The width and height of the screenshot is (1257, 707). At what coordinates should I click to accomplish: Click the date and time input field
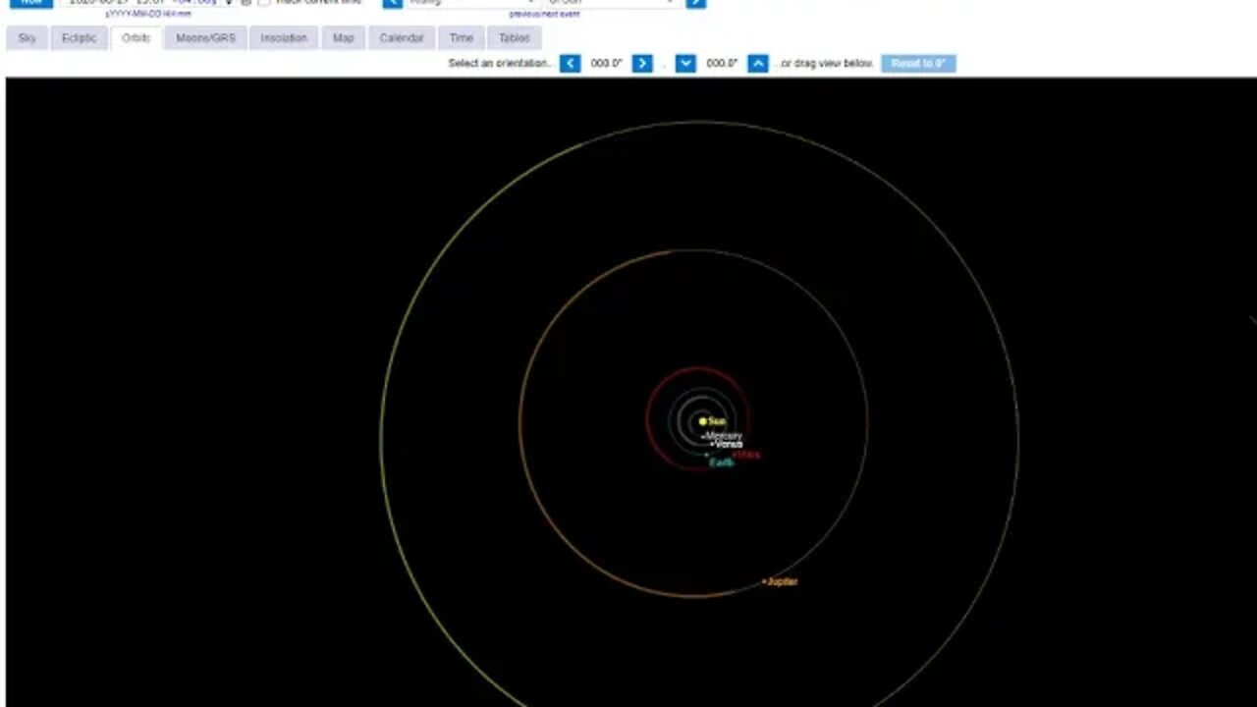147,3
